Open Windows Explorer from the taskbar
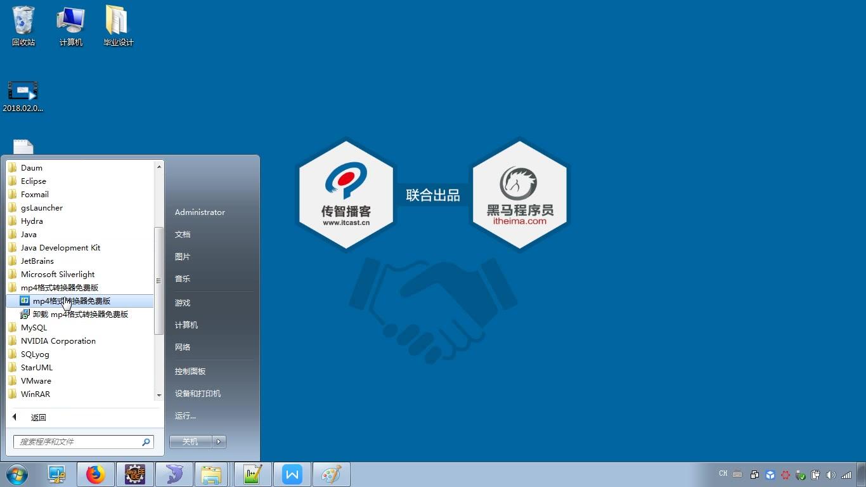 point(211,474)
